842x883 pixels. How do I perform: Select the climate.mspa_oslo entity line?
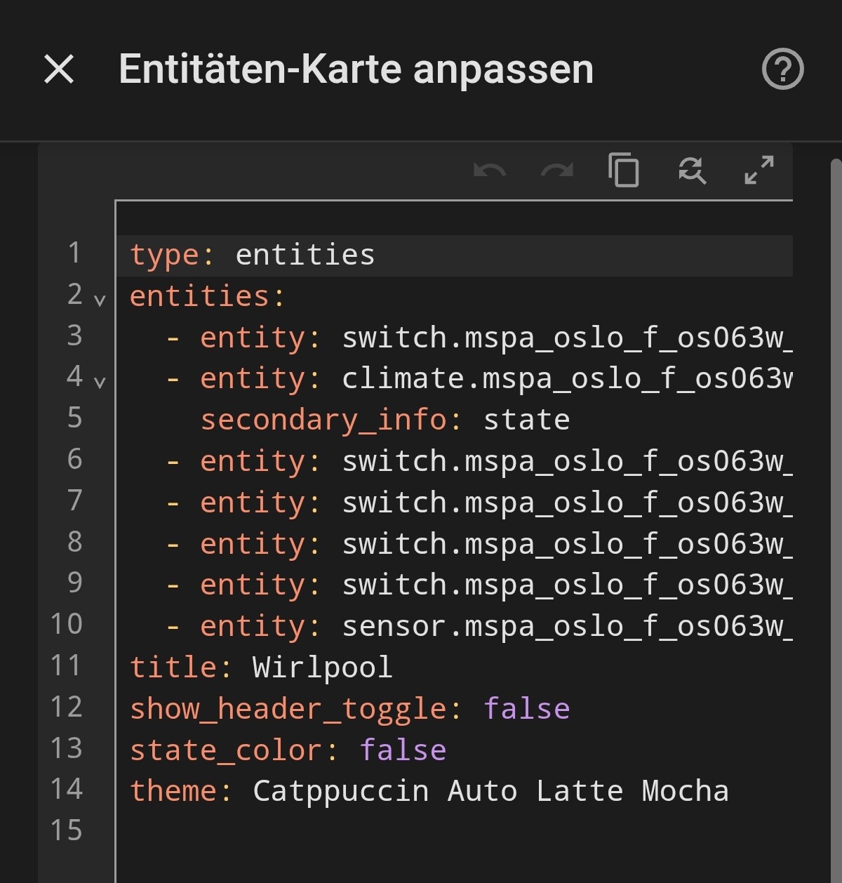click(x=566, y=379)
